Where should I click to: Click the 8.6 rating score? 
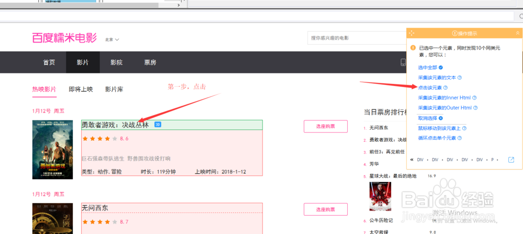coord(124,139)
